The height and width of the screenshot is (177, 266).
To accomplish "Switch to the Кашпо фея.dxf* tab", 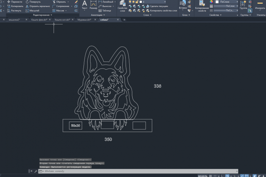I will pos(39,20).
